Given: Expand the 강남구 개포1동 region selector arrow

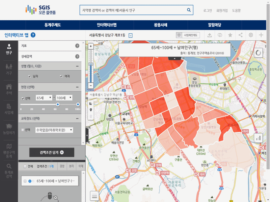Looking at the screenshot, I should click(130, 35).
